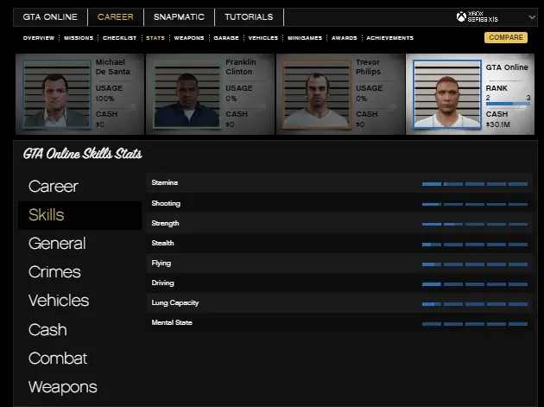Click the Strength skill bar
Image resolution: width=544 pixels, height=407 pixels.
[x=475, y=225]
